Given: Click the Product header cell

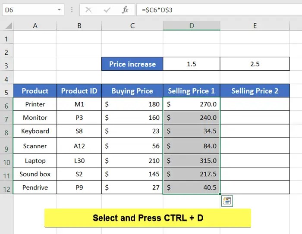Looking at the screenshot, I should pyautogui.click(x=35, y=90).
